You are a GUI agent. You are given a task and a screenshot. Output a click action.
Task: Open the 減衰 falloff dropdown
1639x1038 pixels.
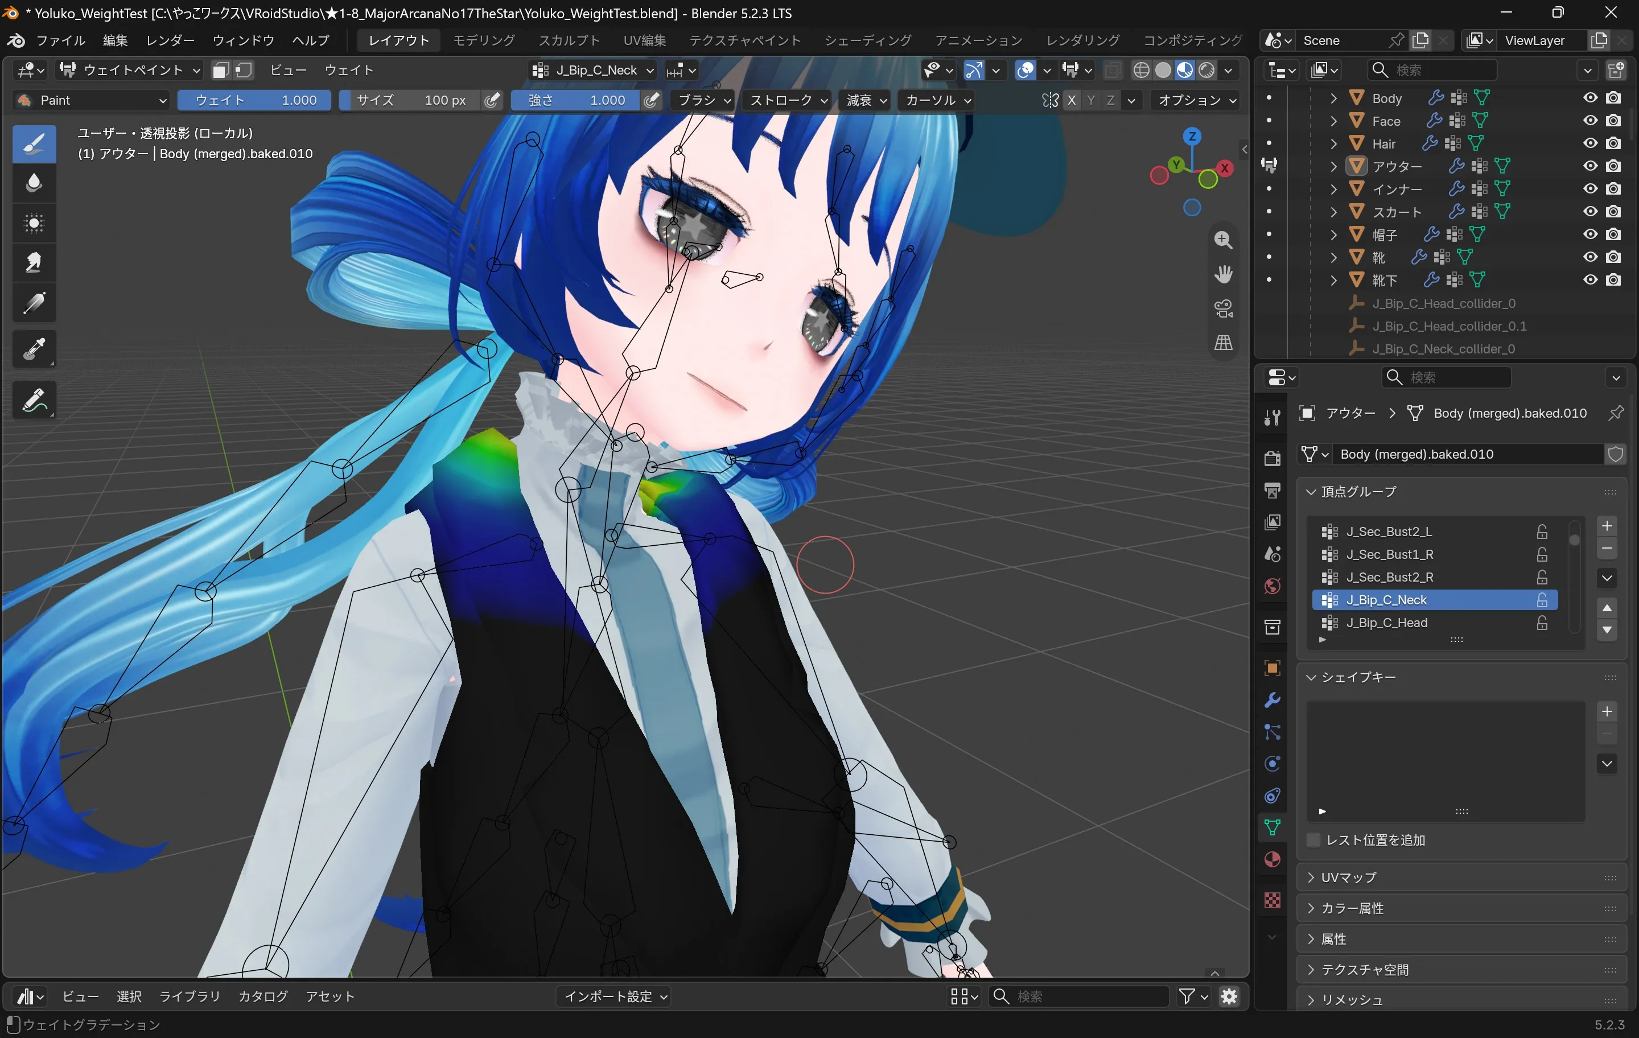pos(866,100)
